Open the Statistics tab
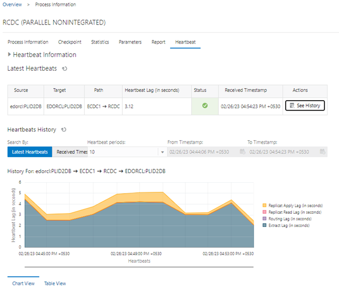Screen dimensions: 339x290 pos(100,42)
